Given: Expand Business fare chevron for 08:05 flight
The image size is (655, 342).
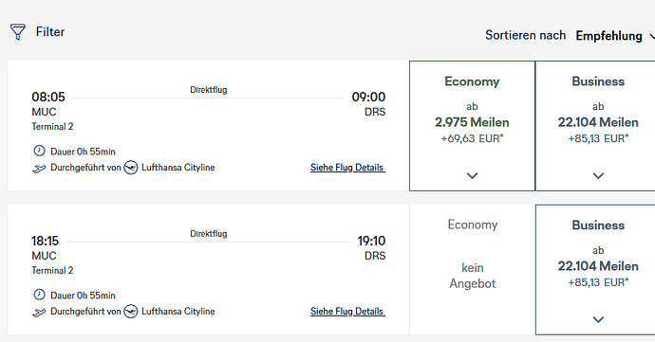Looking at the screenshot, I should pyautogui.click(x=598, y=175).
